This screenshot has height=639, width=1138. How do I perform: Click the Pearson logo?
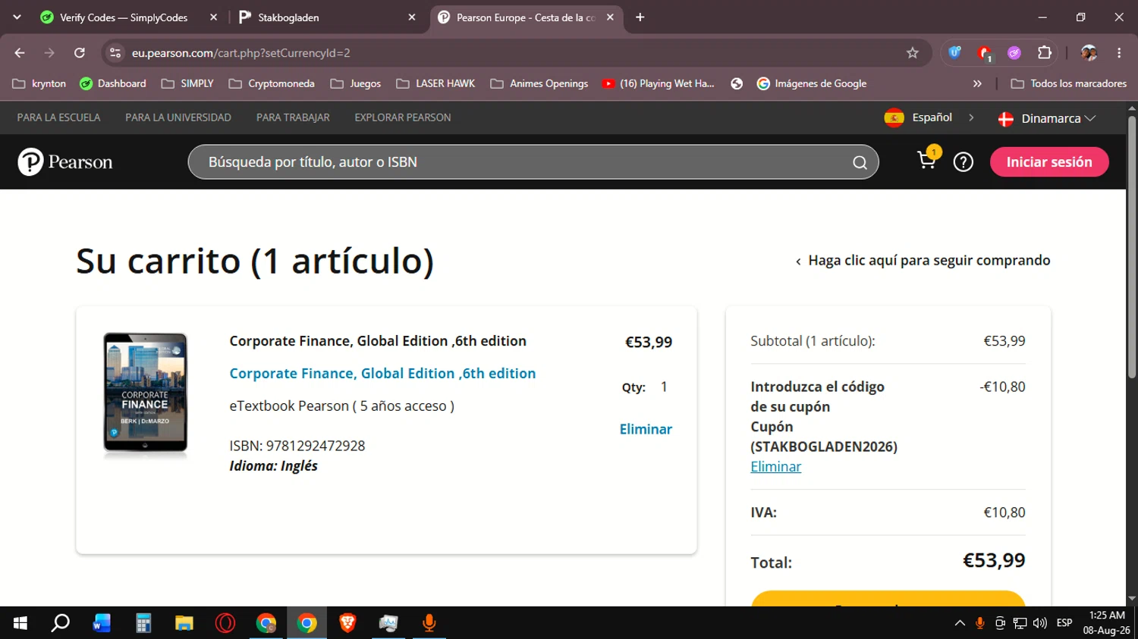[x=65, y=162]
